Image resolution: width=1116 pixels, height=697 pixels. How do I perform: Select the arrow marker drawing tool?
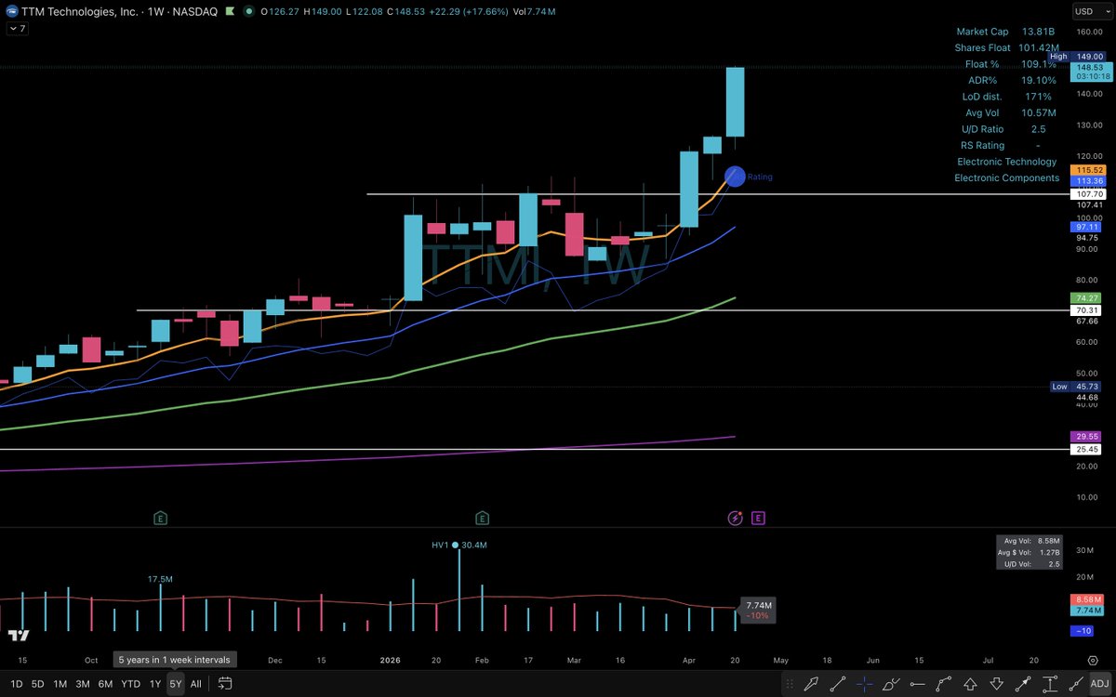point(811,684)
